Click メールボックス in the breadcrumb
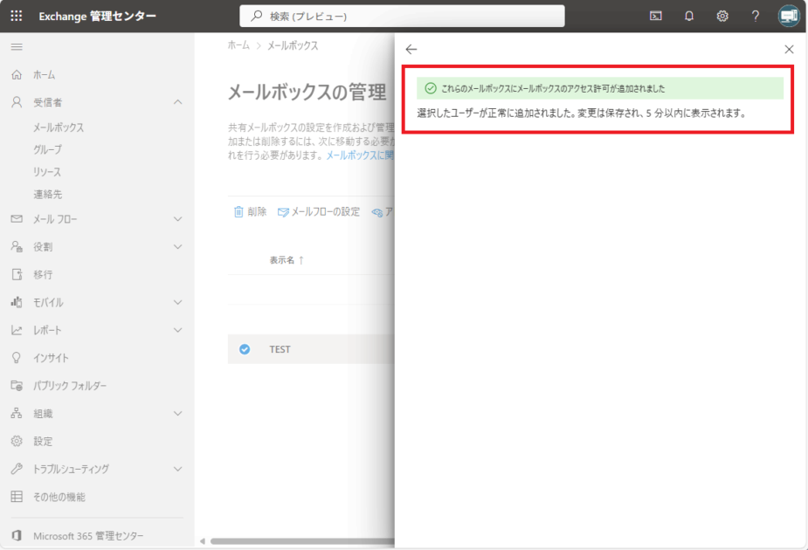Screen dimensions: 808x550 (293, 45)
